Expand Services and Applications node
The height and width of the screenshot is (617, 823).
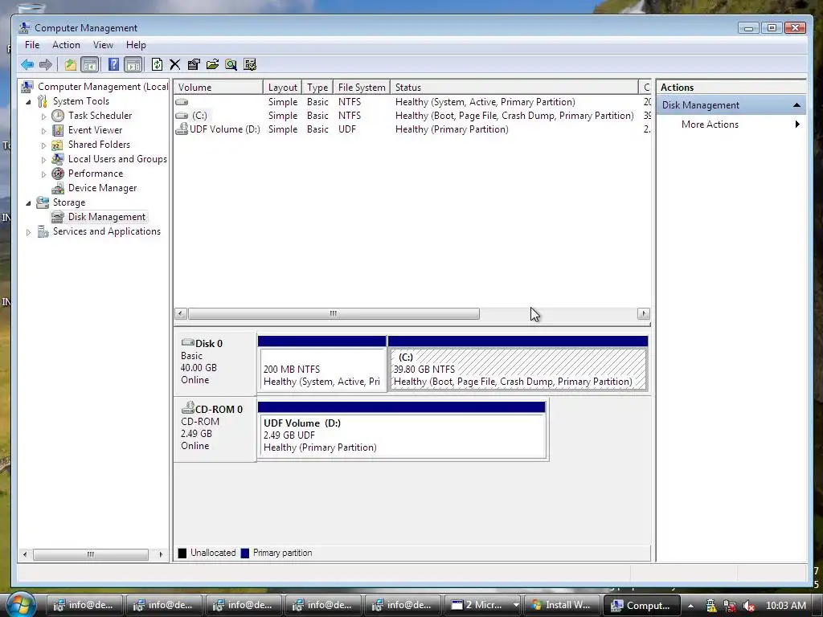click(x=28, y=232)
